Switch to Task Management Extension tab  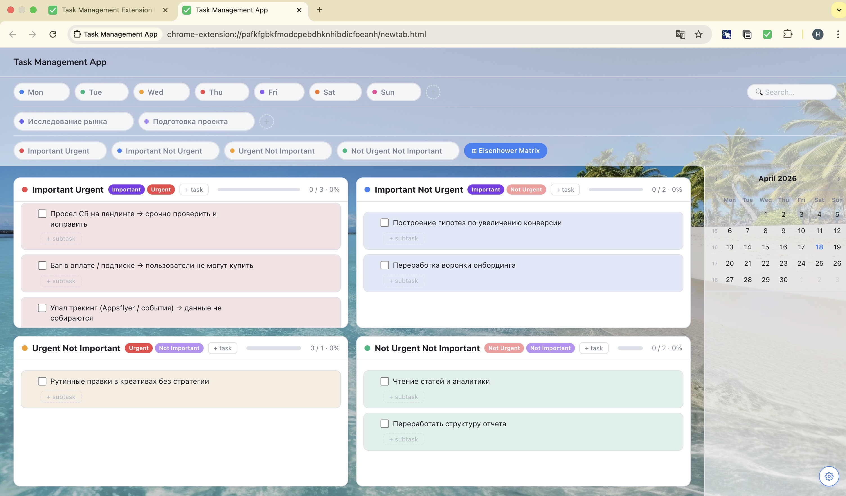pos(107,10)
